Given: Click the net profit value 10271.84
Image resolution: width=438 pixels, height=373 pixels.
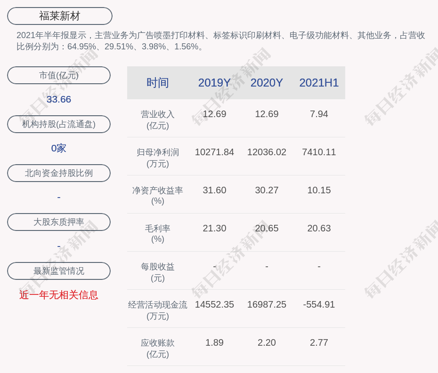Looking at the screenshot, I should coord(214,152).
